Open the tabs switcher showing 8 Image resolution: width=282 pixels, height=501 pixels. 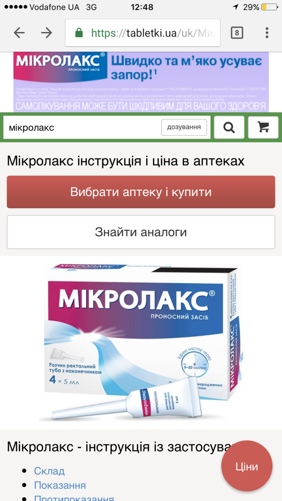pos(237,33)
